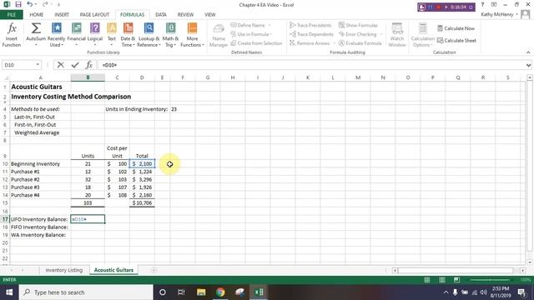Screen dimensions: 534x300
Task: Select the $10,706 total cell
Action: click(142, 203)
